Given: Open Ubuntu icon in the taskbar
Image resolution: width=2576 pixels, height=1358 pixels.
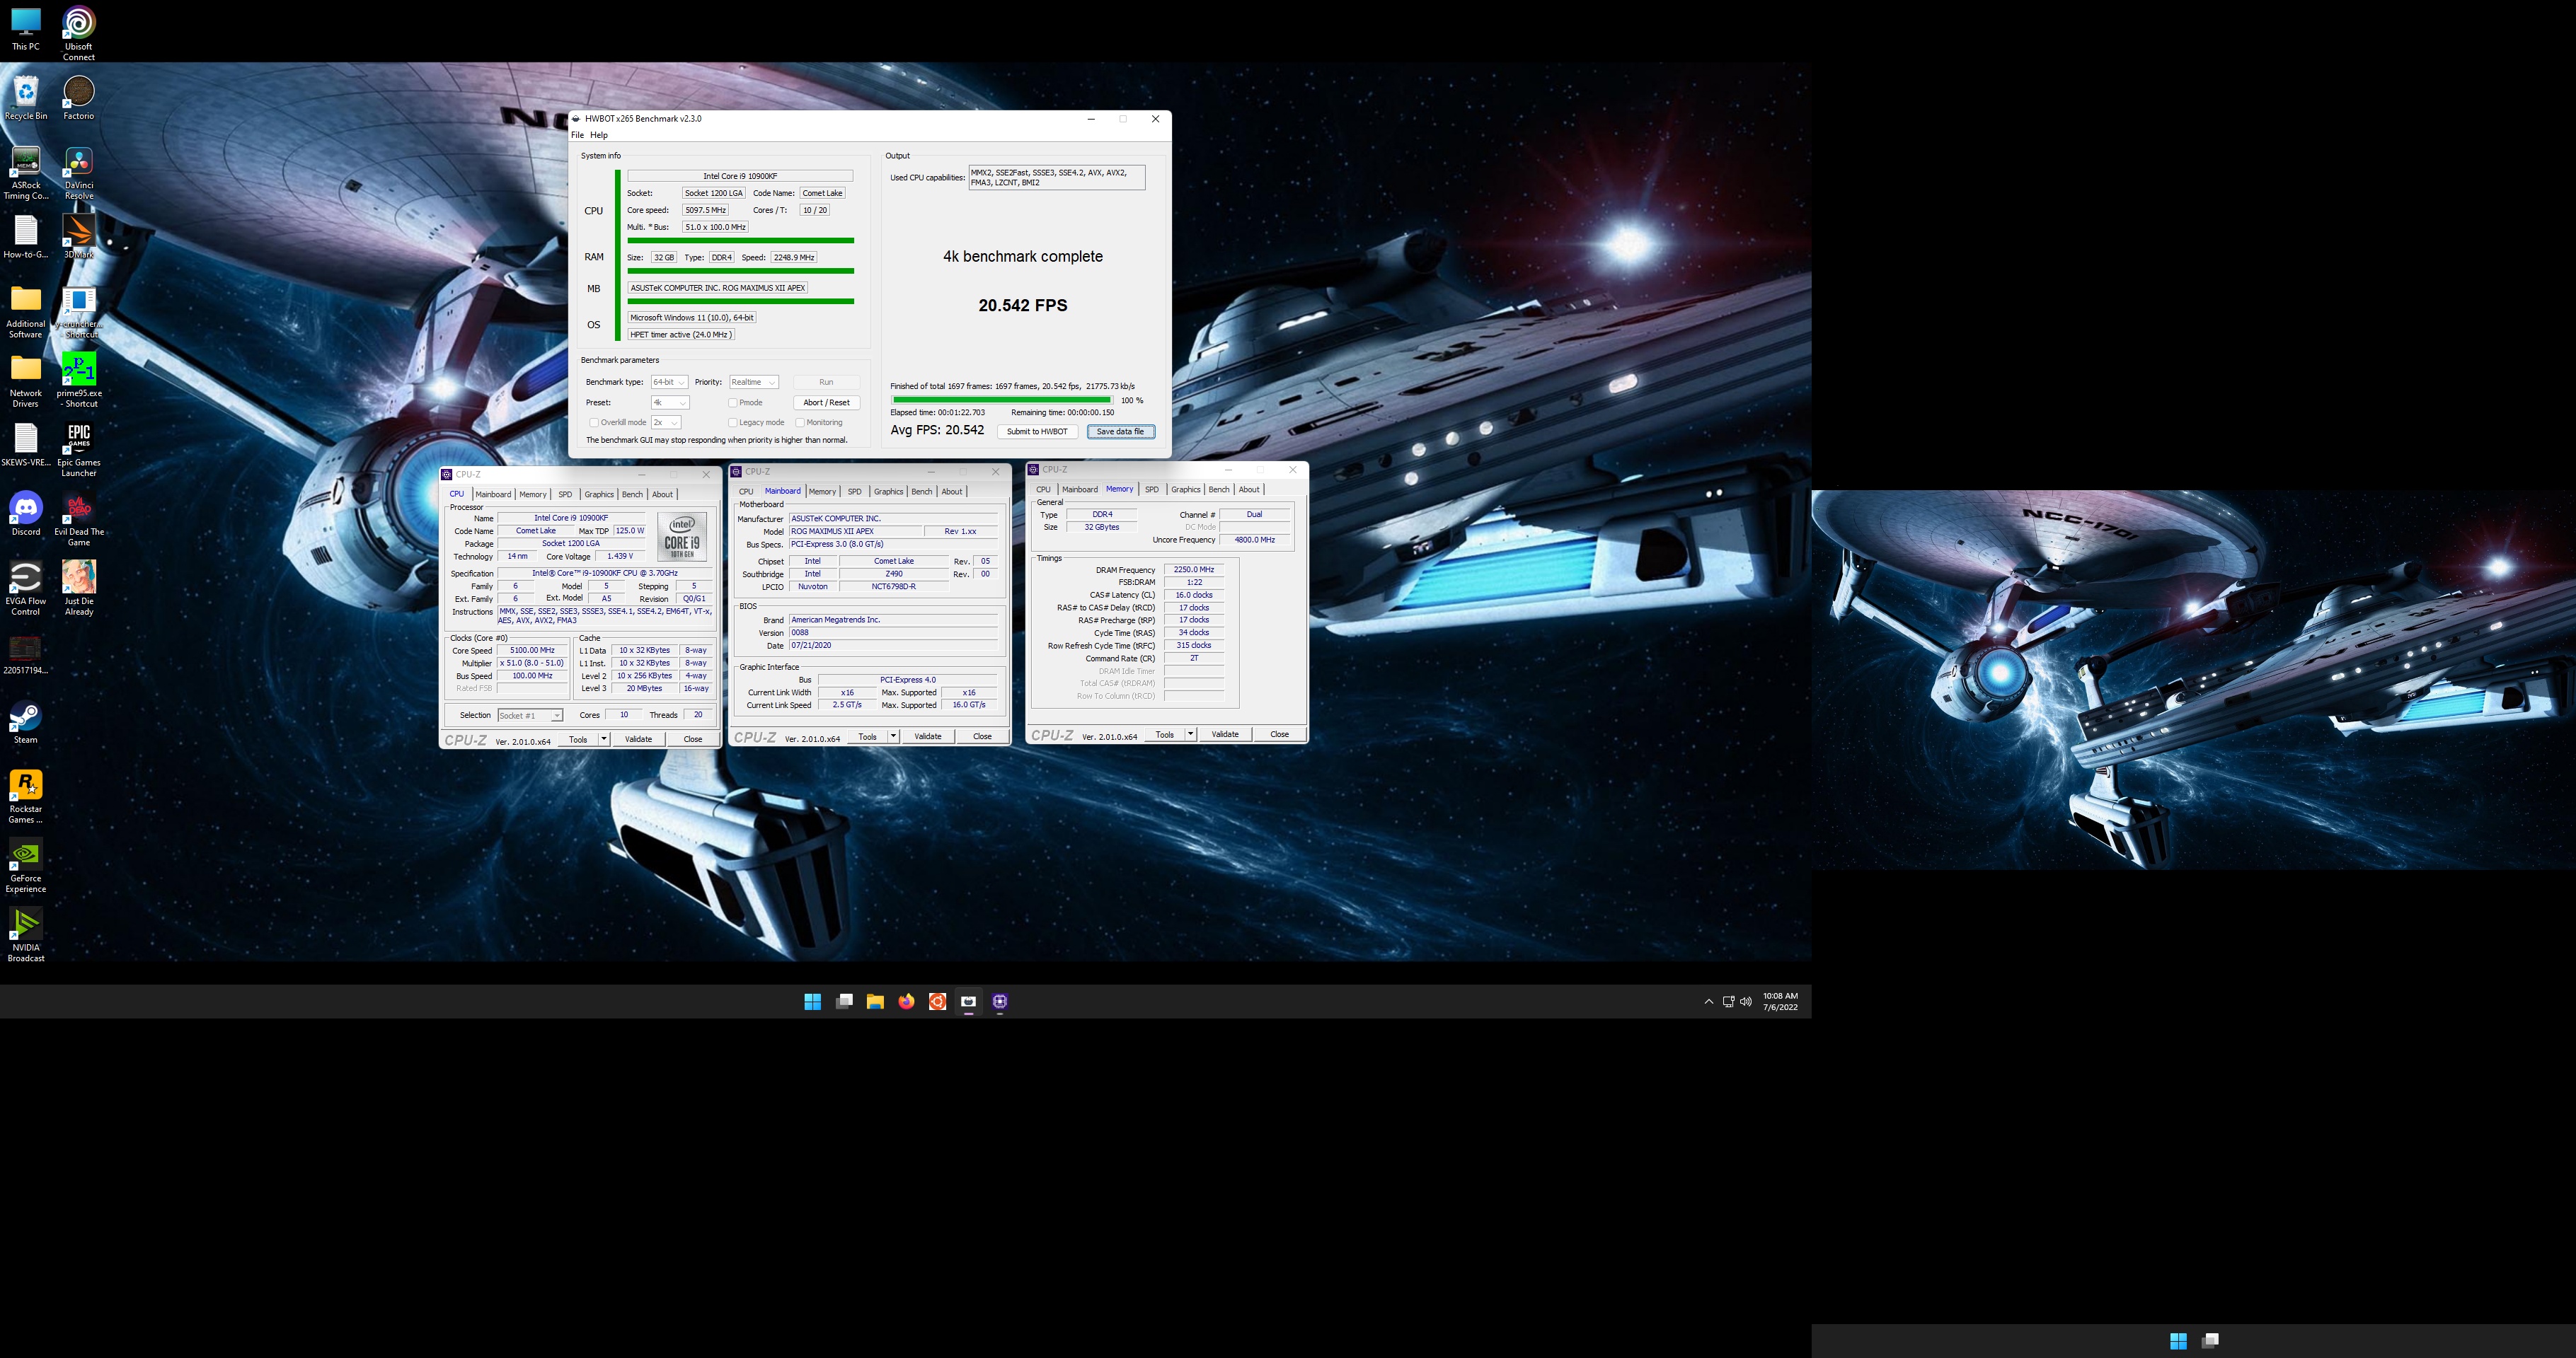Looking at the screenshot, I should click(937, 1002).
